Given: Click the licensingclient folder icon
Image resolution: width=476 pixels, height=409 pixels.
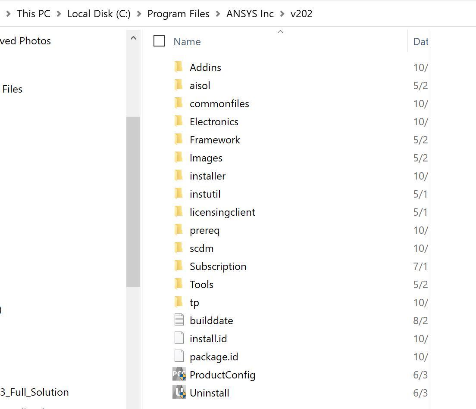Looking at the screenshot, I should 179,212.
